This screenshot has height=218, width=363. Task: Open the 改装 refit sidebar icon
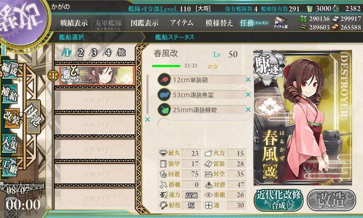(11, 118)
